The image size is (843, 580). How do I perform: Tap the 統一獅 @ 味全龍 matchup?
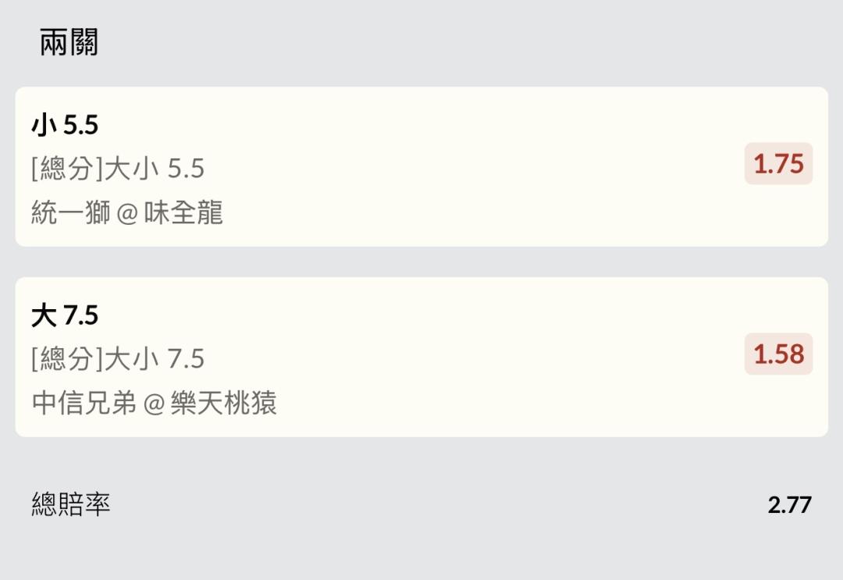(127, 212)
